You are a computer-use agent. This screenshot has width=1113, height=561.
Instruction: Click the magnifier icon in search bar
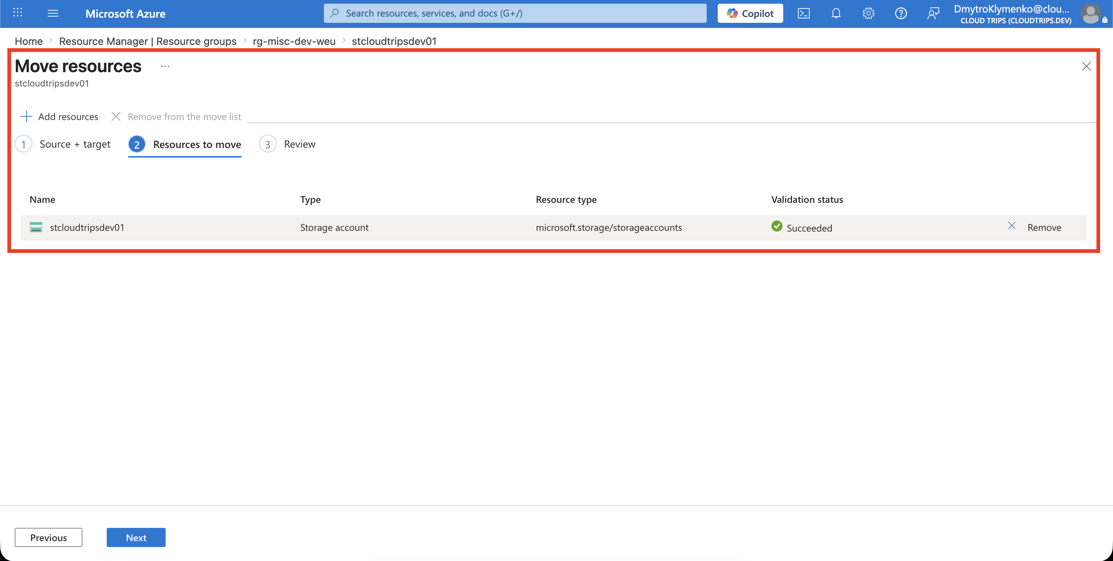pos(334,13)
